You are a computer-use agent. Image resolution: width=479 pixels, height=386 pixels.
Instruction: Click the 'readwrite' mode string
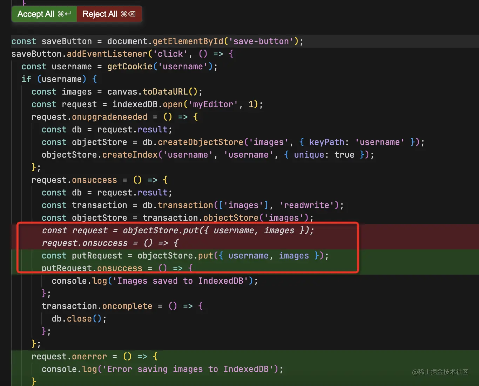307,205
